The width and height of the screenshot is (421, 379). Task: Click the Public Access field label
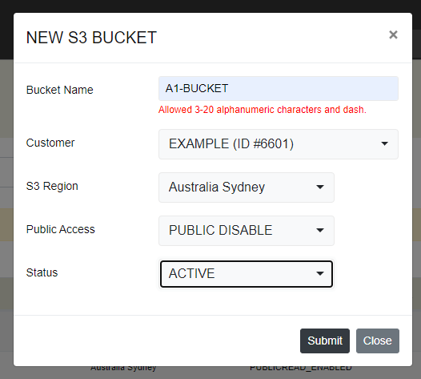tap(60, 229)
